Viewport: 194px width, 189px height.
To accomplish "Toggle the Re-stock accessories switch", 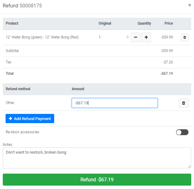I will 182,132.
